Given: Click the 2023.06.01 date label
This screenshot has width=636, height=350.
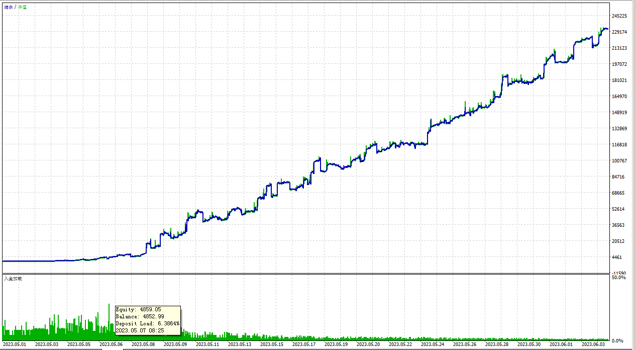Looking at the screenshot, I should pyautogui.click(x=562, y=345).
